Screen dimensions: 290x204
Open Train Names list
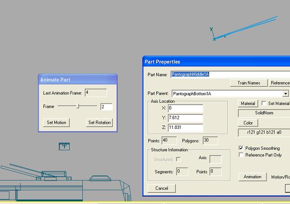tap(248, 83)
